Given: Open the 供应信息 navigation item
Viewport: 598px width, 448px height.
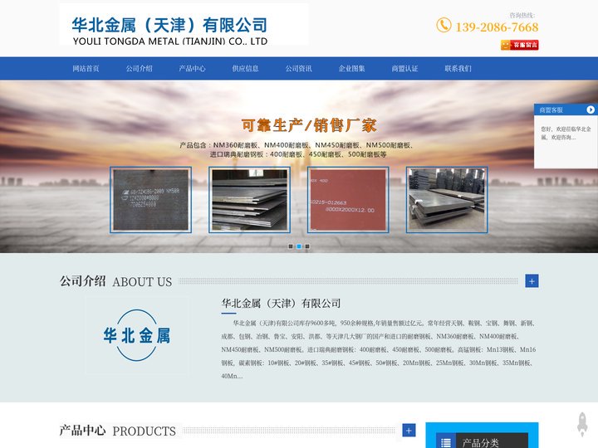Looking at the screenshot, I should [245, 69].
